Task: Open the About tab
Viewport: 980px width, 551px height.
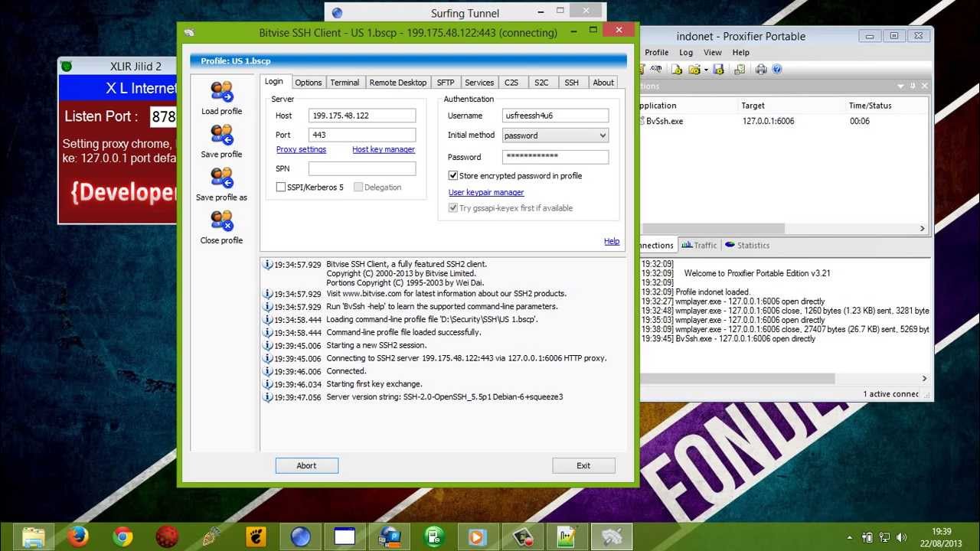Action: pyautogui.click(x=603, y=83)
